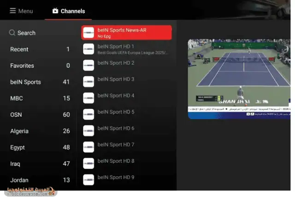This screenshot has width=295, height=197.
Task: Click the beIN Sport HD 1 channel logo
Action: [x=88, y=49]
